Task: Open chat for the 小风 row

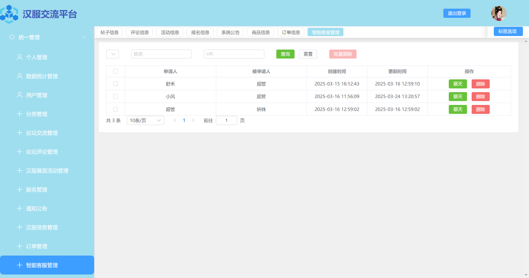Action: click(458, 96)
